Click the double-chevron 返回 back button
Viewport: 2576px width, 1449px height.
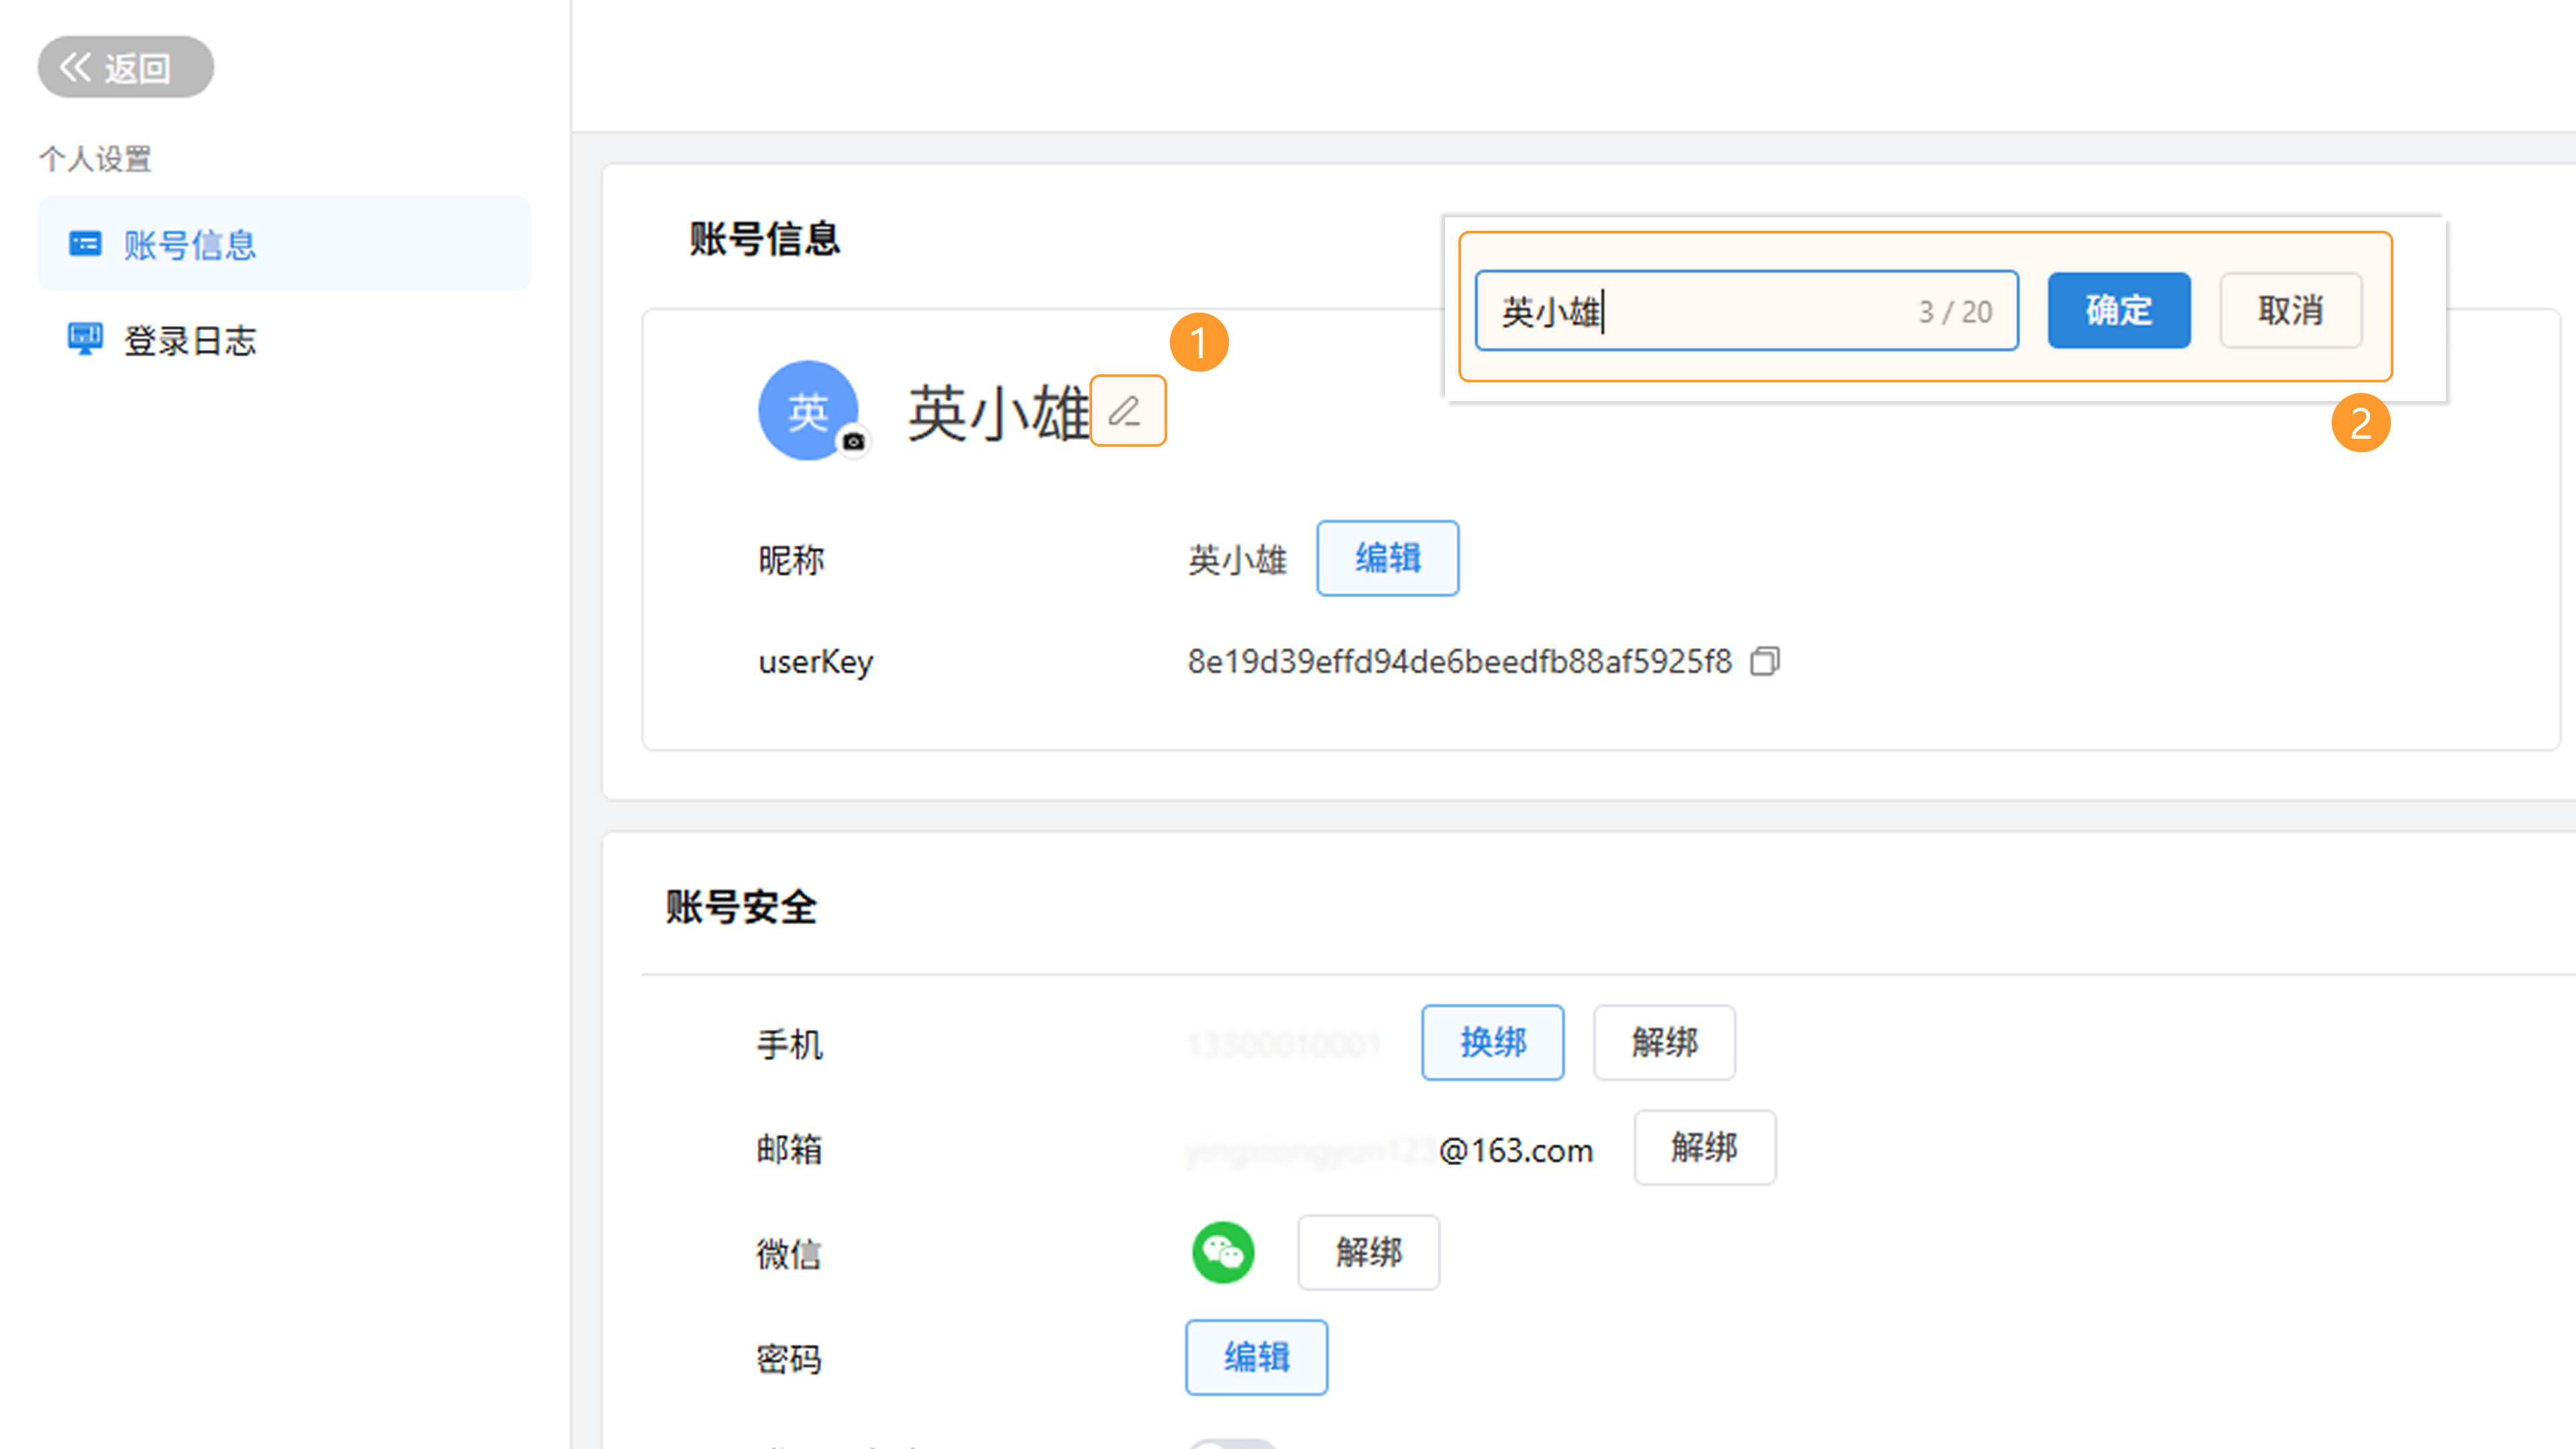pyautogui.click(x=125, y=67)
